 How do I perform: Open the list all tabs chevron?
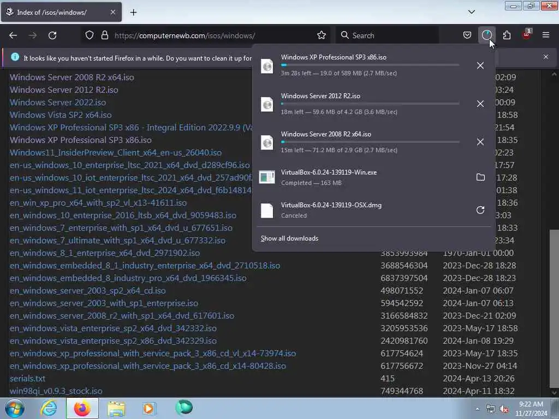click(471, 12)
